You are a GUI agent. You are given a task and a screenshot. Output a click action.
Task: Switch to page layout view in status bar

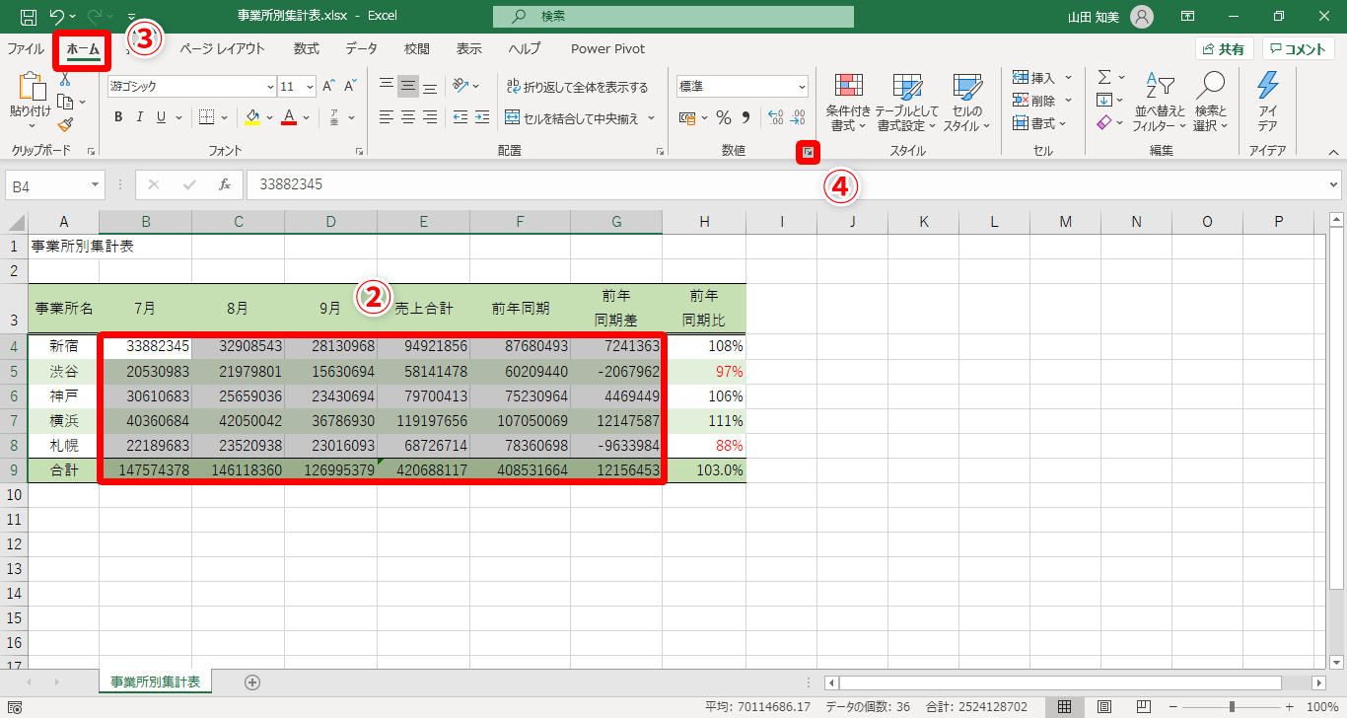click(x=1104, y=707)
